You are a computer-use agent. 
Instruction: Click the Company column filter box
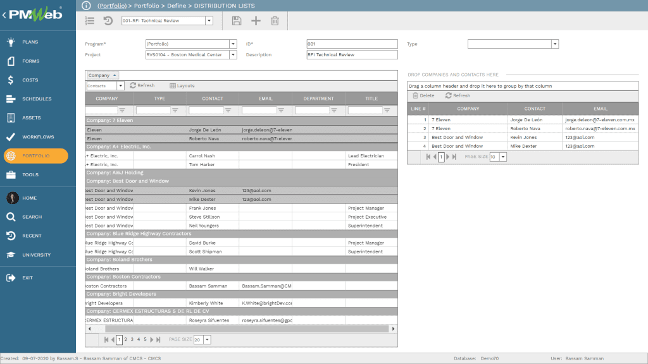(102, 110)
